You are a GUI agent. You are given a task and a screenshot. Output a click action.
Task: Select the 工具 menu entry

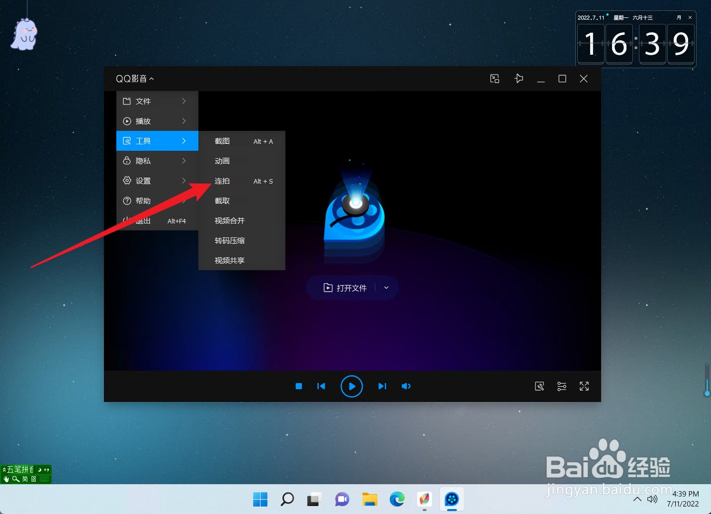(157, 141)
